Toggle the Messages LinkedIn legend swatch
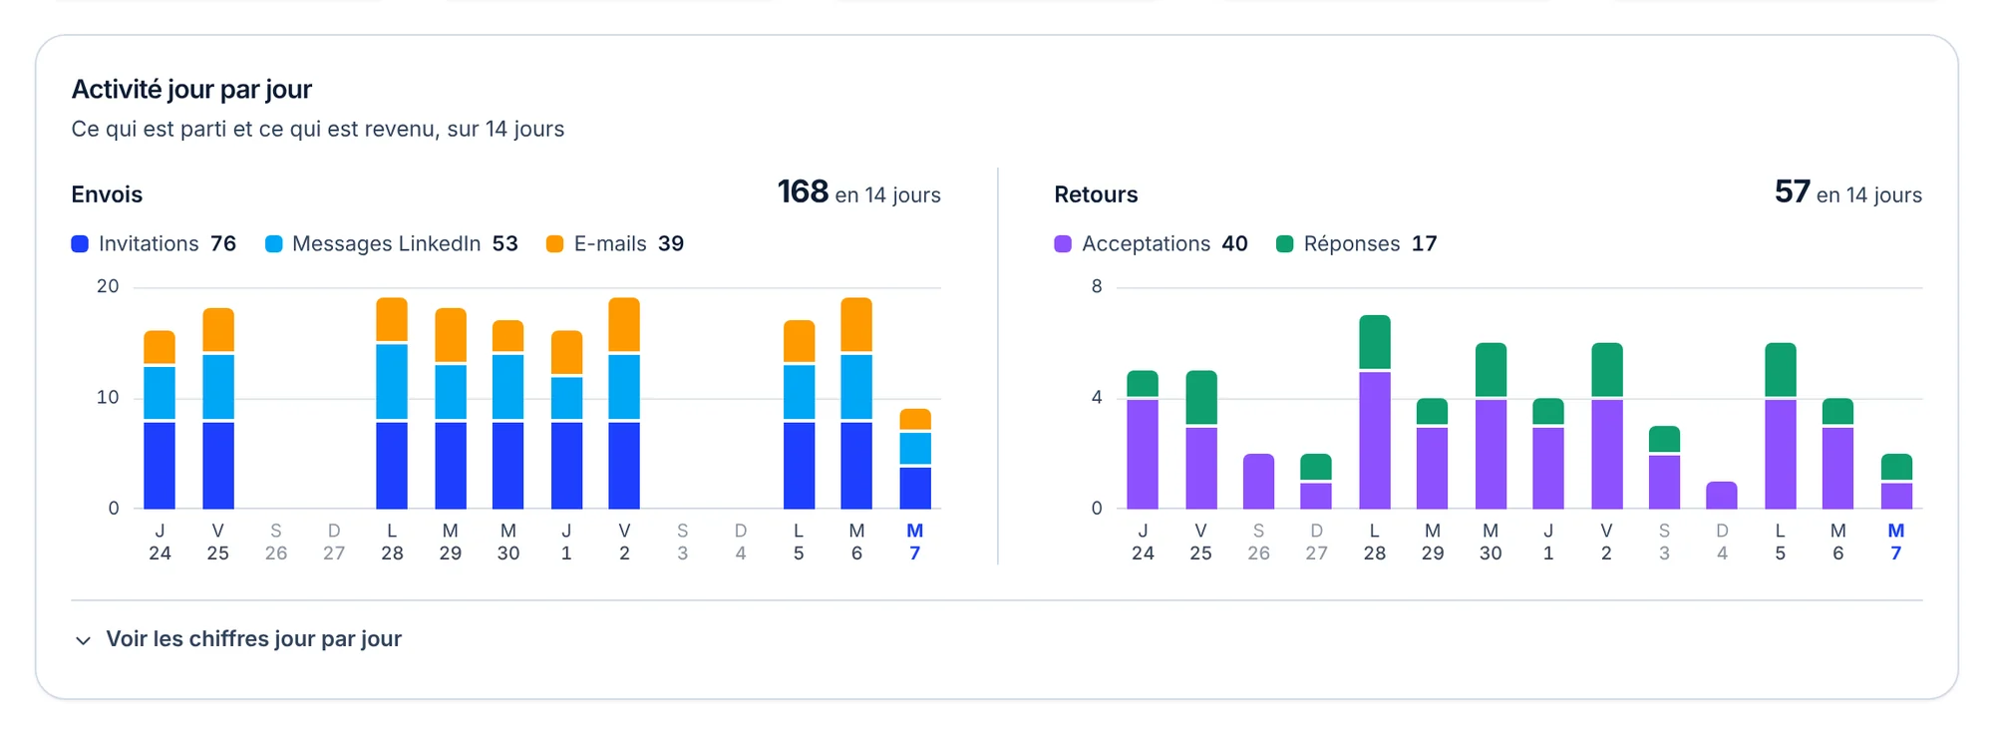 [273, 244]
